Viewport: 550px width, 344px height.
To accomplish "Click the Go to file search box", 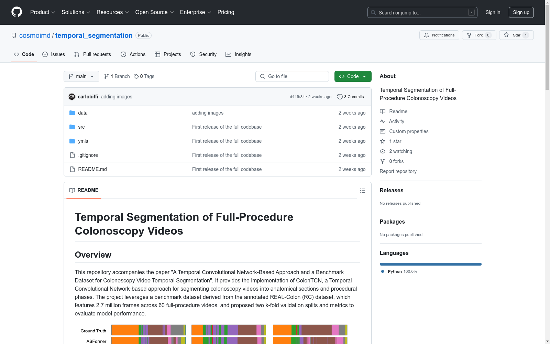I will point(292,76).
